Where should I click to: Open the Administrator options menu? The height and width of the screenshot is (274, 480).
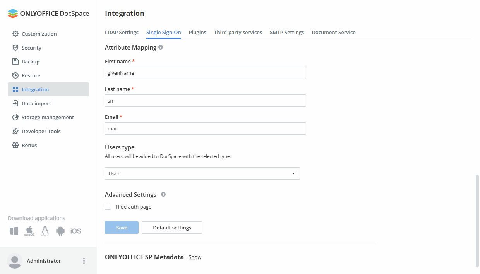84,261
